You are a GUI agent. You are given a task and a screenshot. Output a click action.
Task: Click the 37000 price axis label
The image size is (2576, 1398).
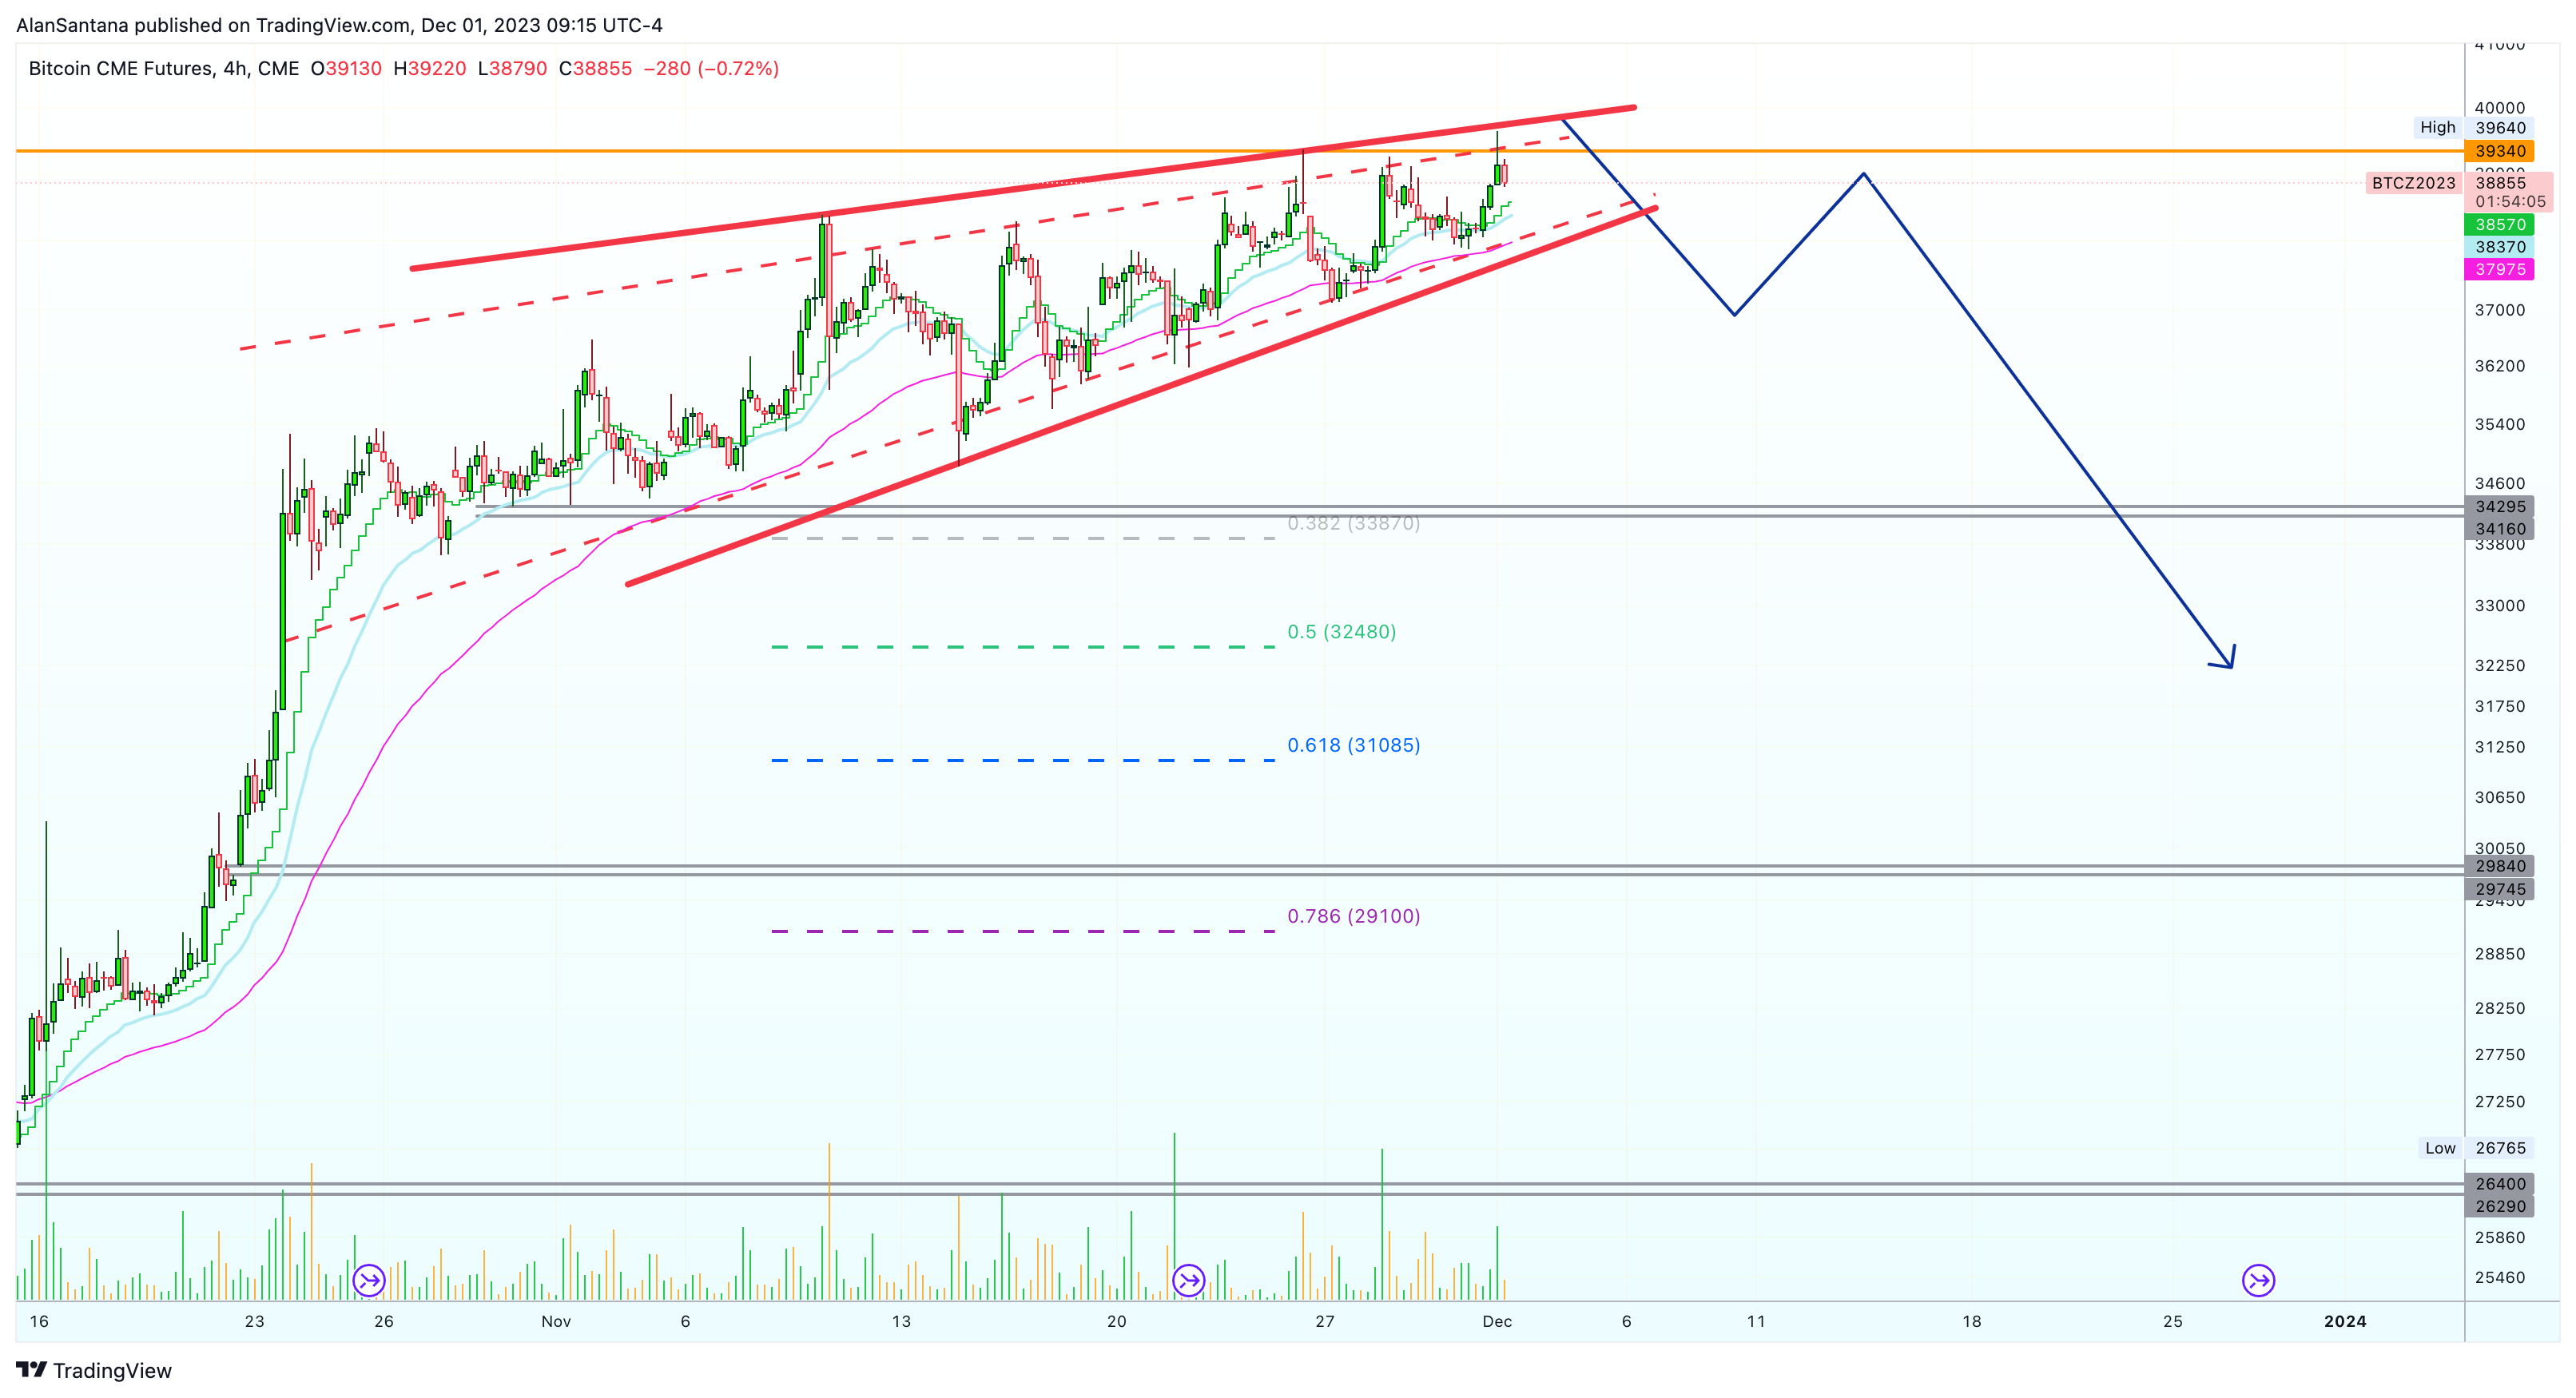(2499, 310)
